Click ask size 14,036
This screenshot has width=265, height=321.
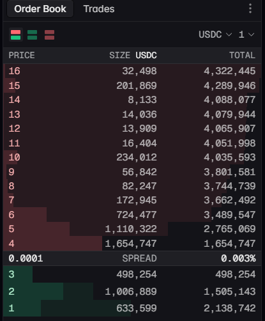139,114
